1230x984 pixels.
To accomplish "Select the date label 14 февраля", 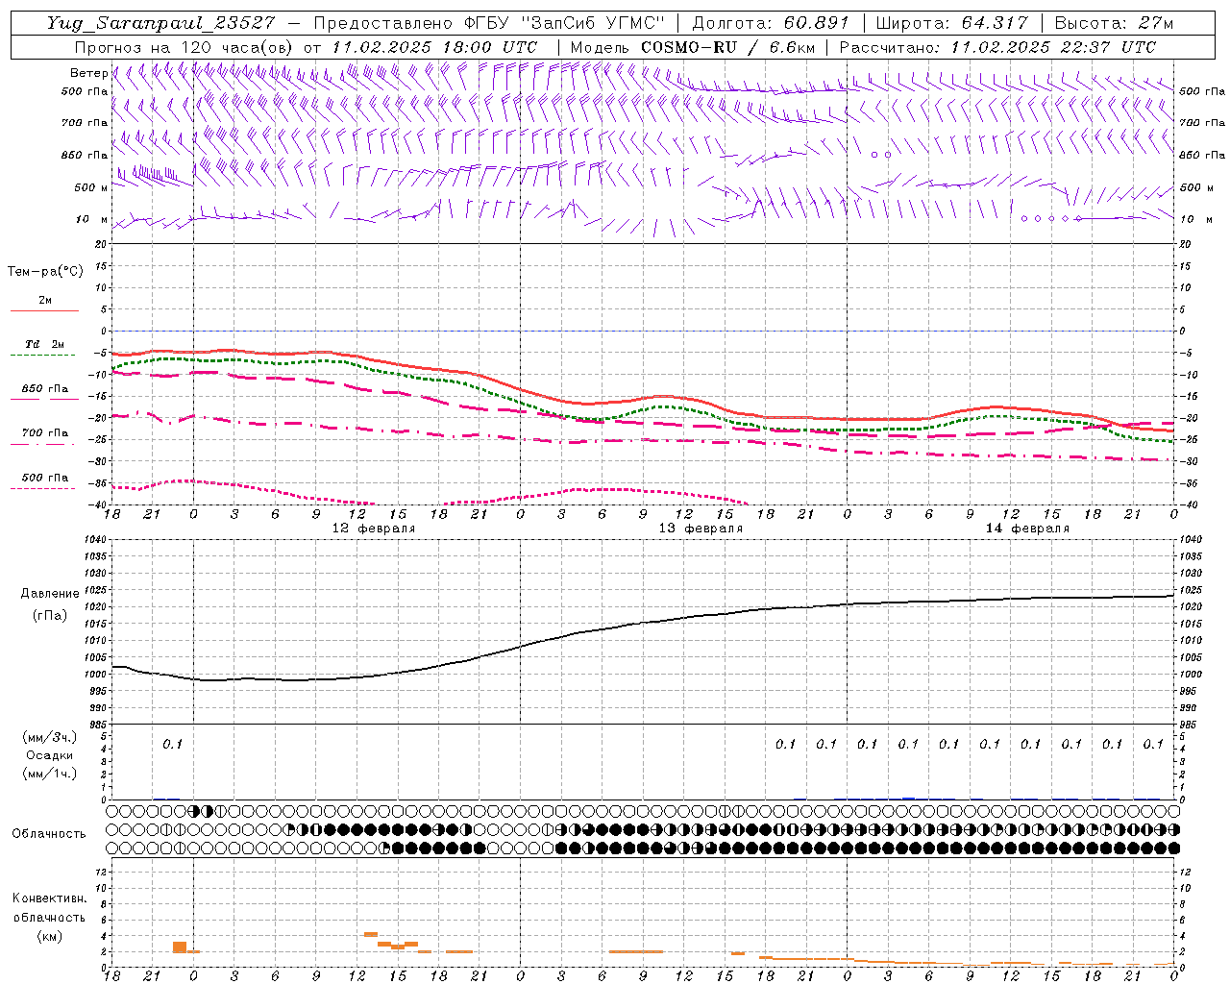I will (x=1027, y=529).
